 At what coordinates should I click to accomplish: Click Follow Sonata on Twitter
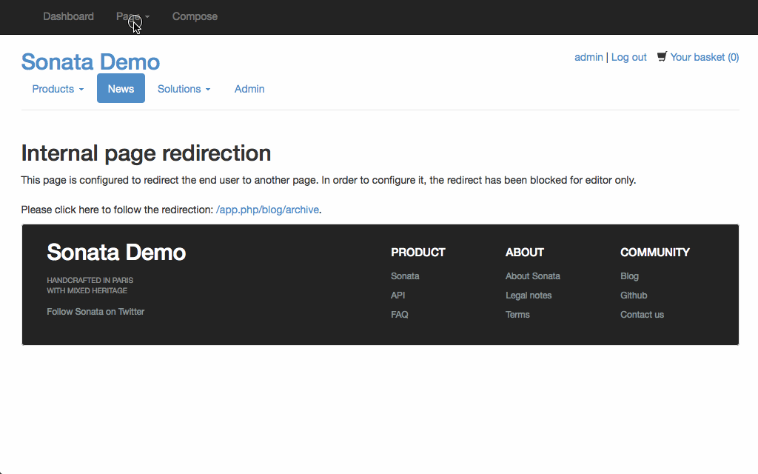point(95,312)
